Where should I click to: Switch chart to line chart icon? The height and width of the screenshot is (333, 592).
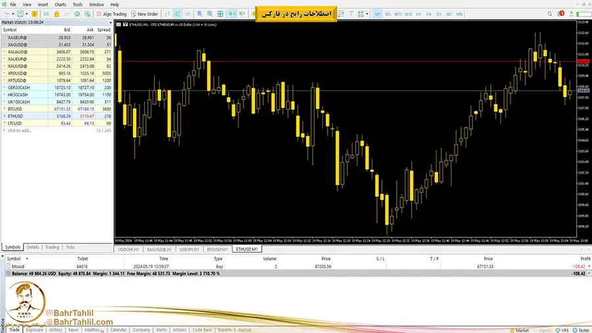[188, 14]
